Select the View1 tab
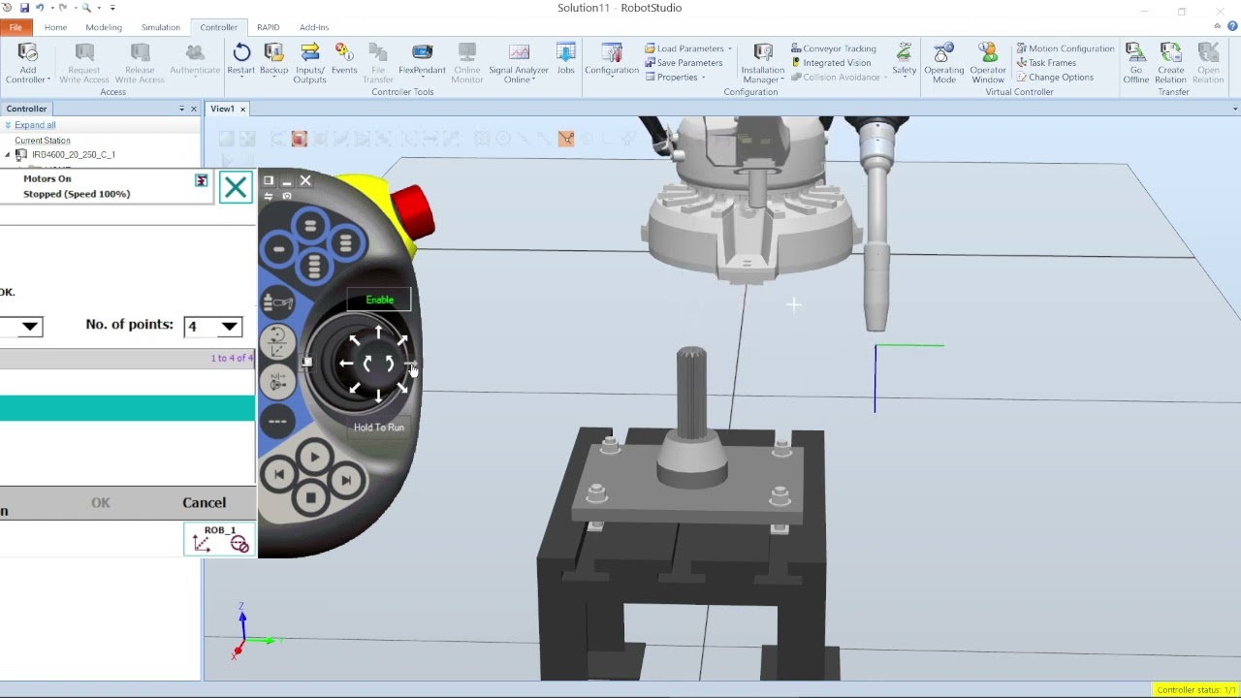 [x=222, y=109]
